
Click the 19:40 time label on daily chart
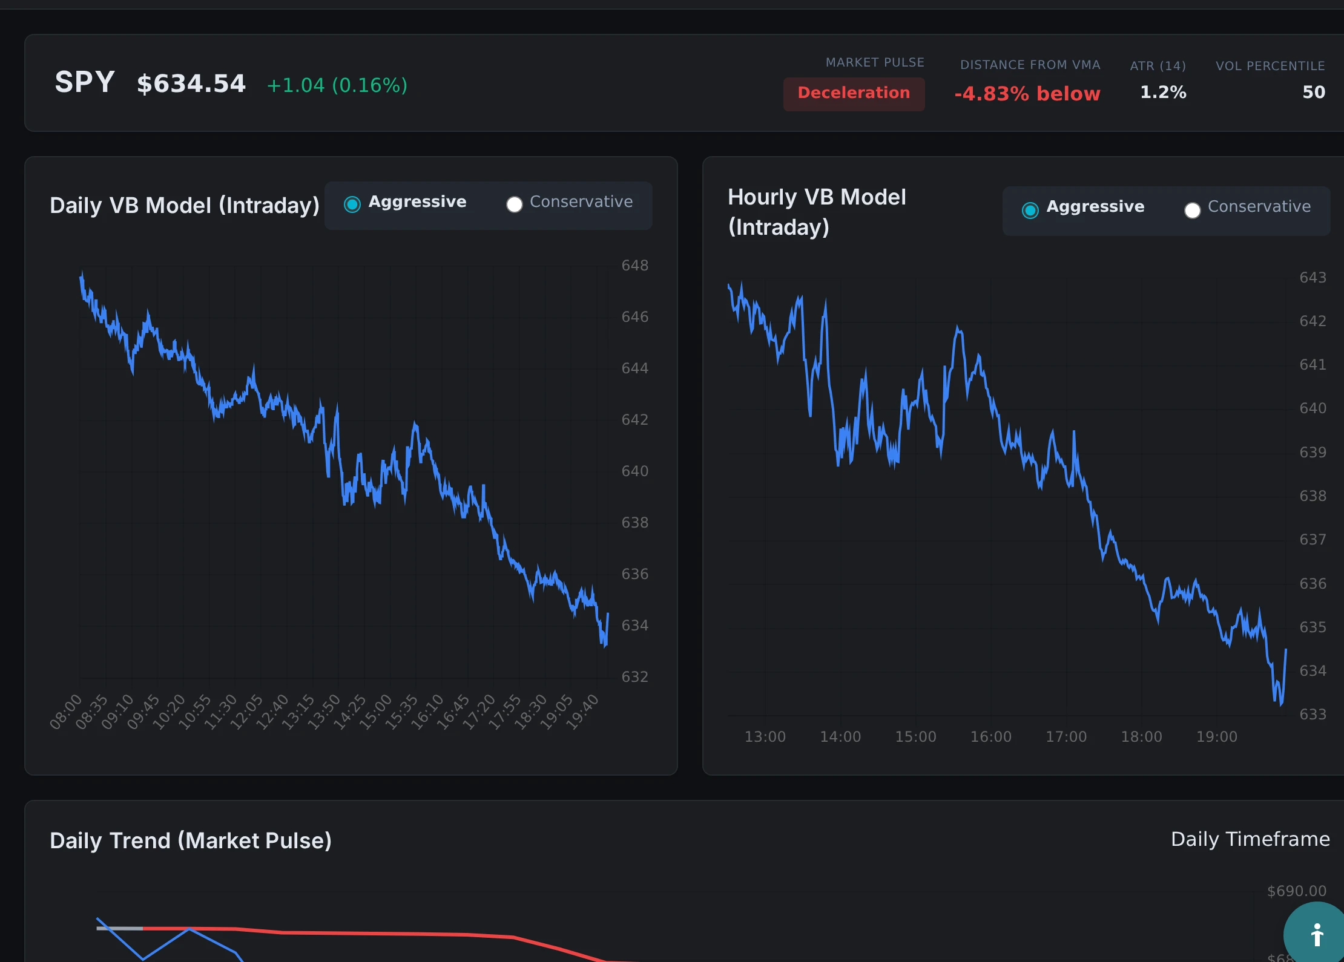582,712
